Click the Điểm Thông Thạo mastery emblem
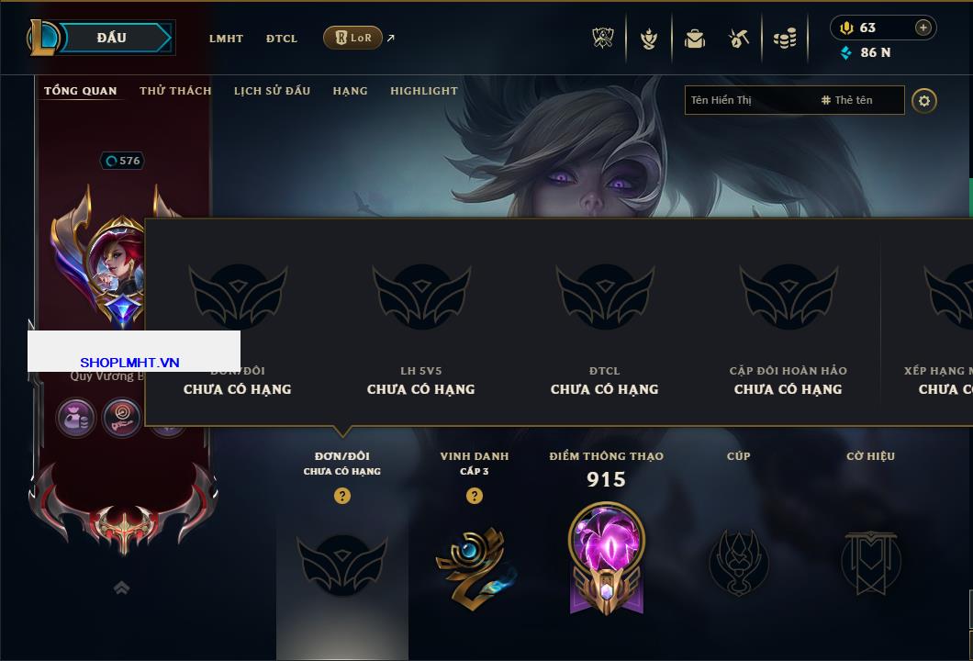The image size is (973, 661). click(x=606, y=558)
